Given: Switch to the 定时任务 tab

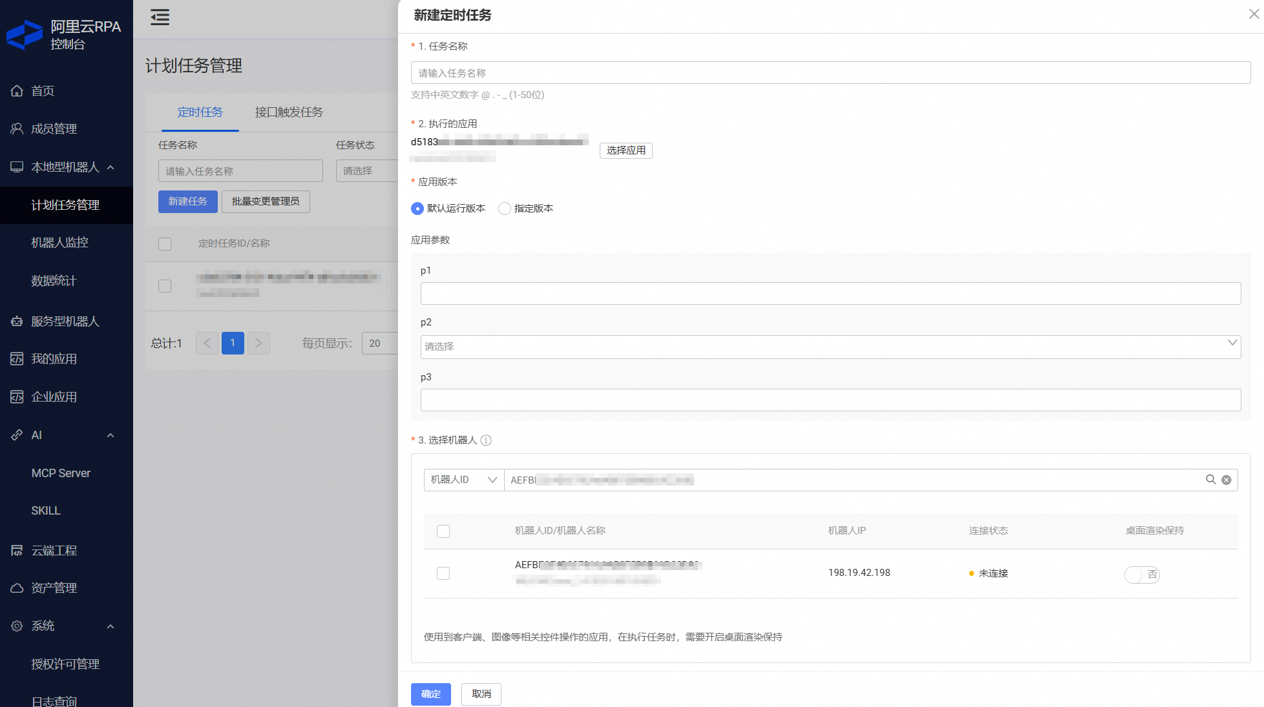Looking at the screenshot, I should coord(200,112).
